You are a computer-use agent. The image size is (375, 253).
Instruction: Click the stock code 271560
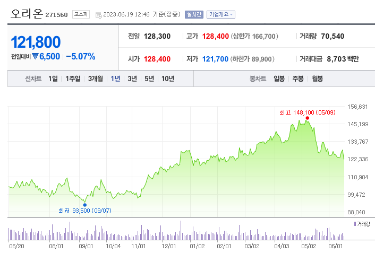pos(57,15)
